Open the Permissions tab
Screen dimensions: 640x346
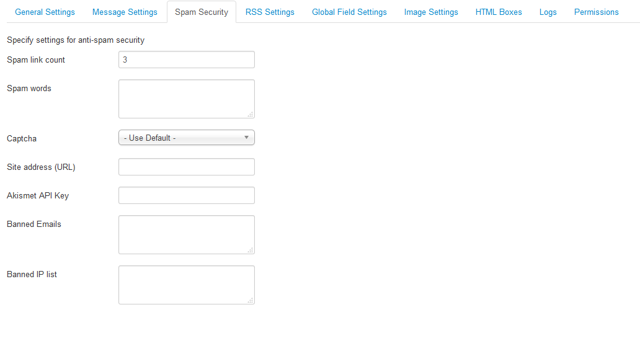coord(596,12)
